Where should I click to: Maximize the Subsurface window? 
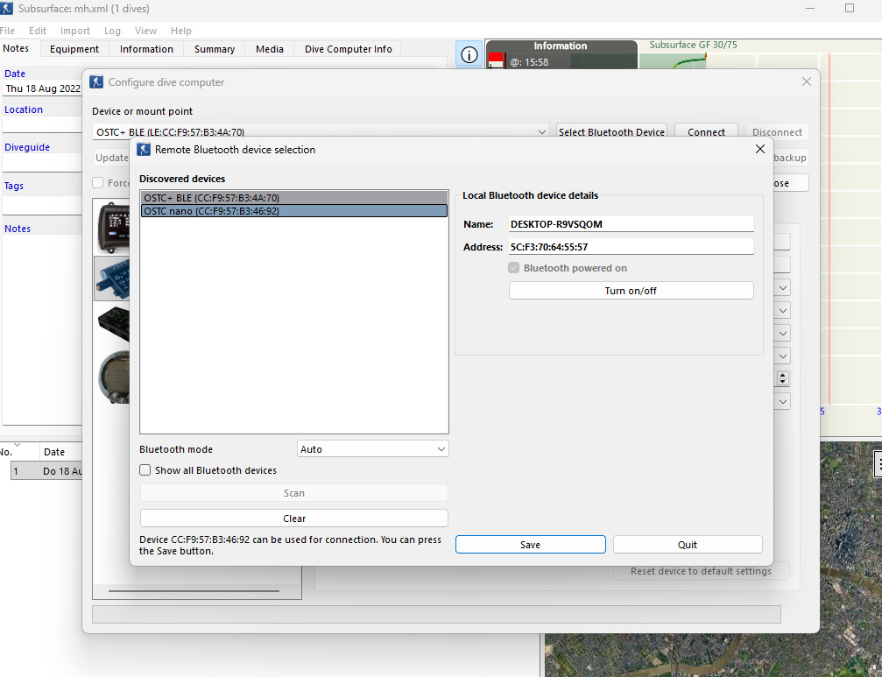pyautogui.click(x=850, y=8)
